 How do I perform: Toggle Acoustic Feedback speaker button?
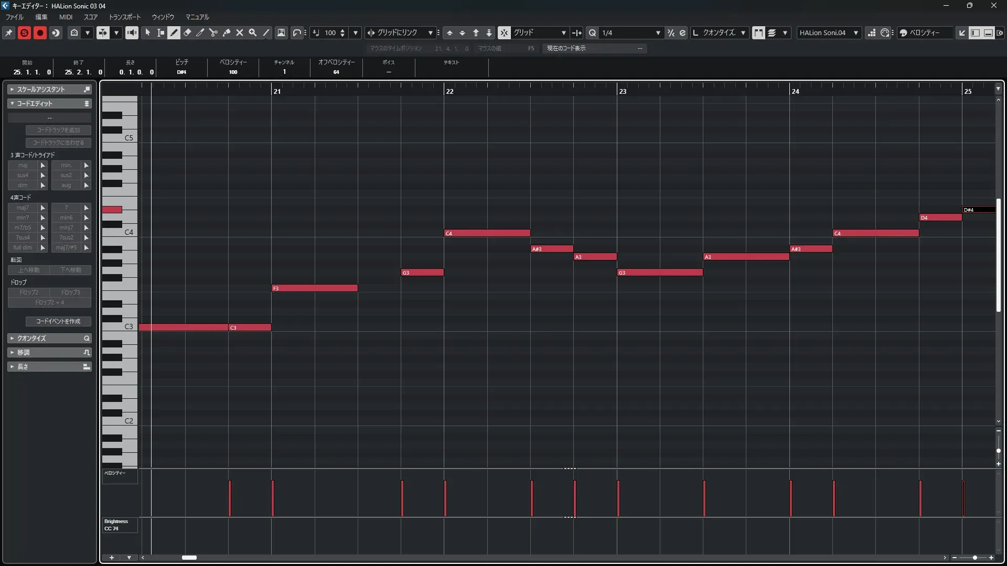pos(132,32)
